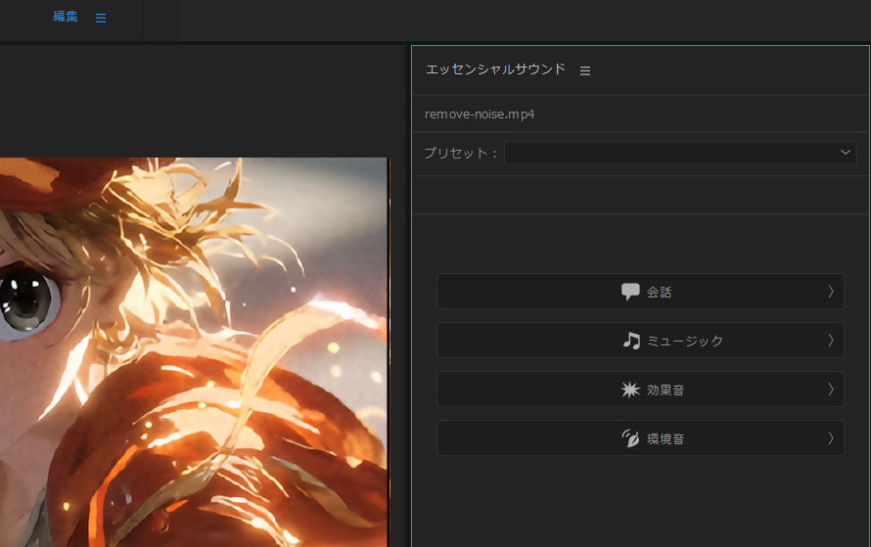Click the speech bubble 会話 icon
The image size is (871, 547).
630,292
